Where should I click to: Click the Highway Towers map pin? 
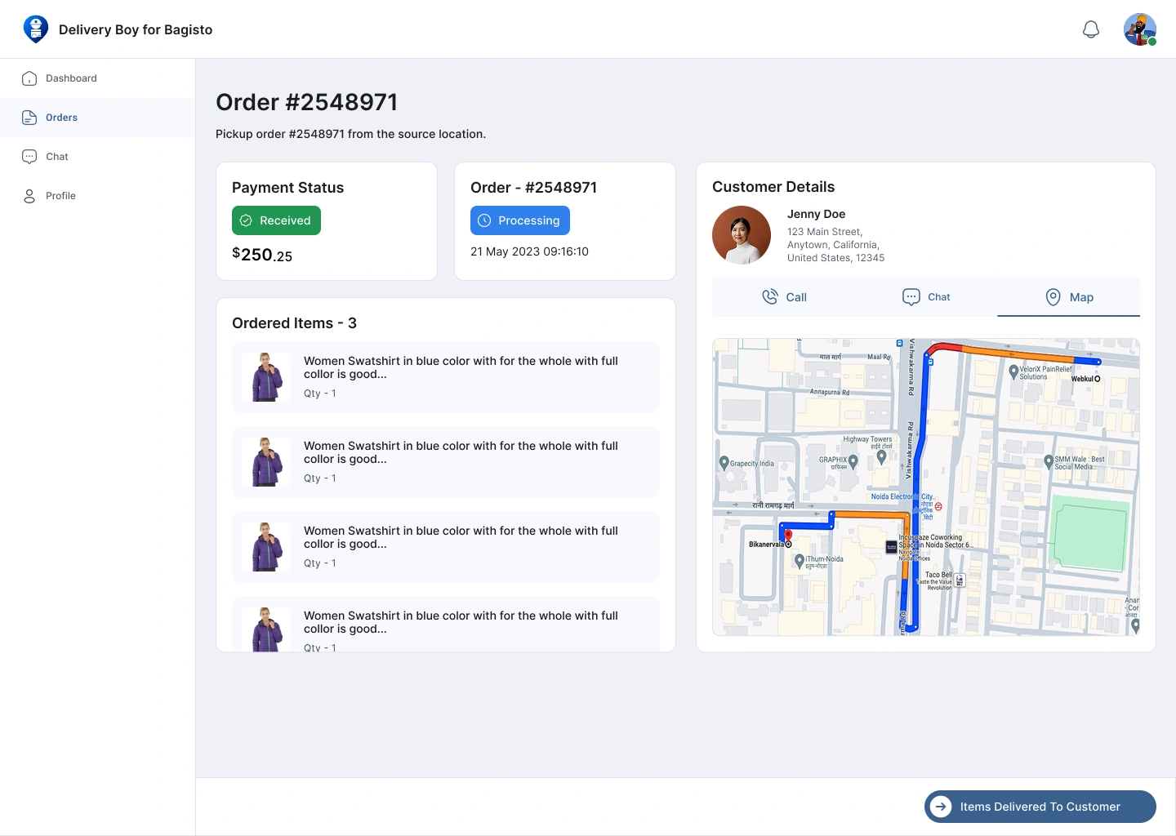tap(881, 457)
